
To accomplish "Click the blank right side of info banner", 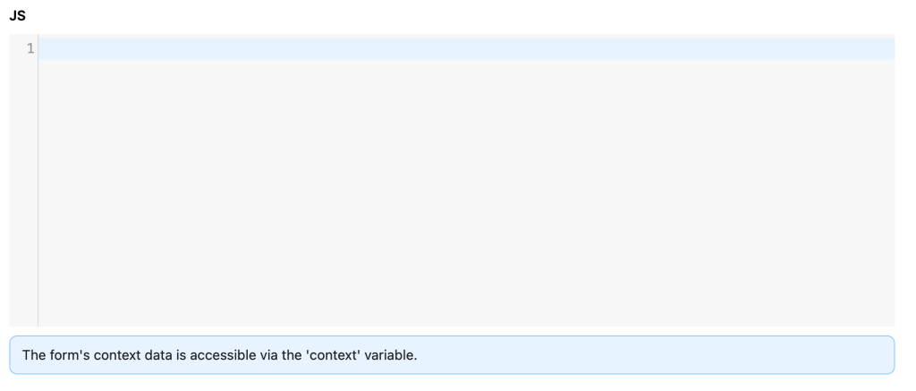I will [x=654, y=355].
